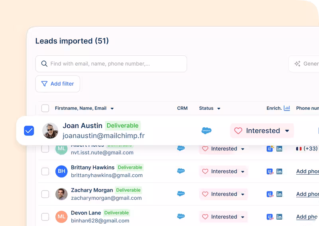
Task: Expand Firstname, Name, Email column dropdown
Action: point(112,109)
